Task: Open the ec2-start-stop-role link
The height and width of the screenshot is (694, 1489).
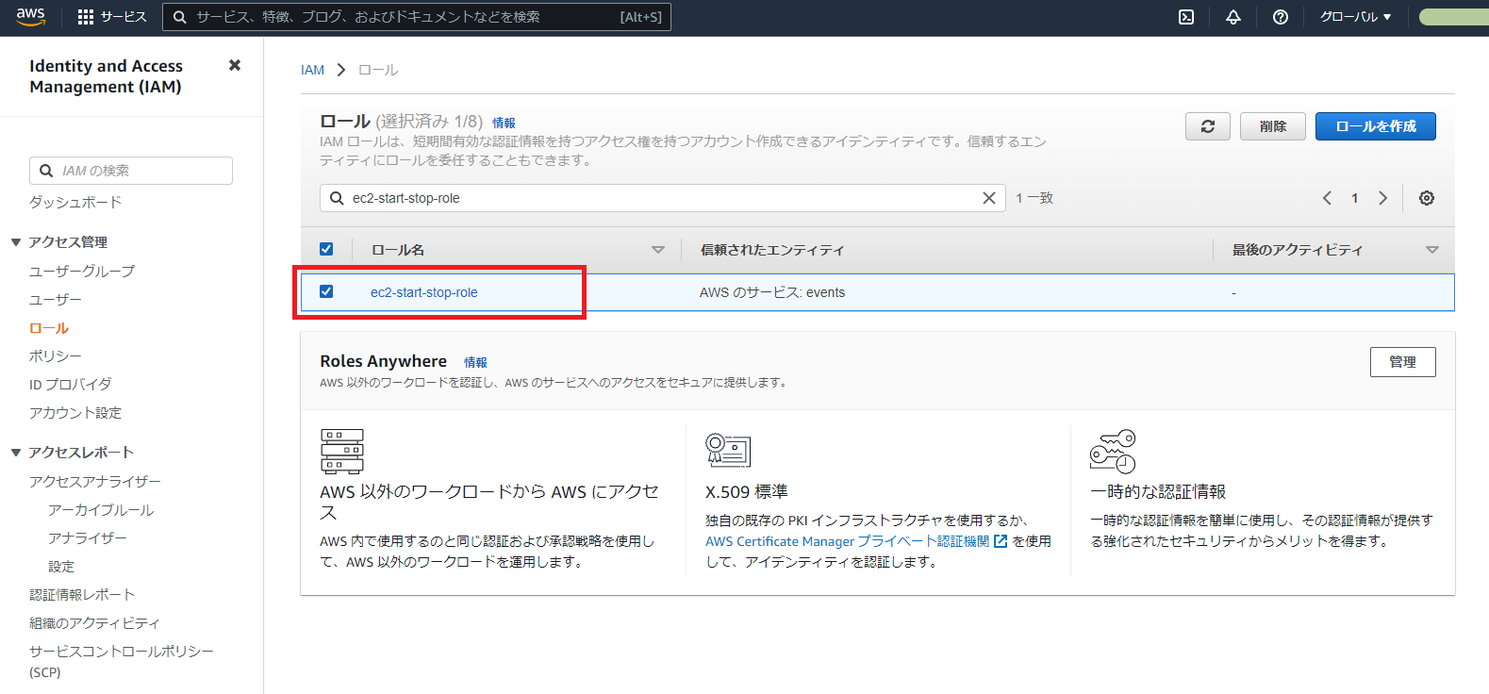Action: [x=424, y=292]
